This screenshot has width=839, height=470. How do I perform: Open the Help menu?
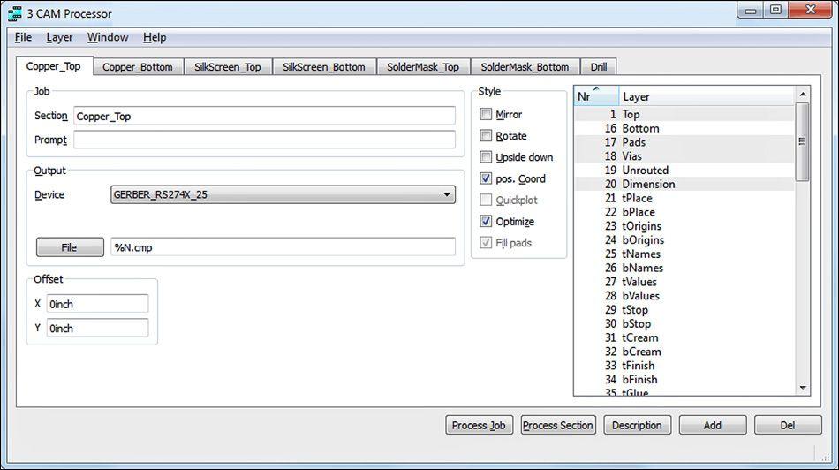[x=155, y=37]
